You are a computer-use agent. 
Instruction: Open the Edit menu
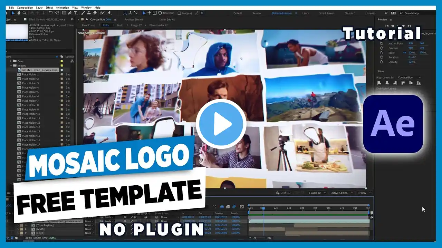(11, 8)
